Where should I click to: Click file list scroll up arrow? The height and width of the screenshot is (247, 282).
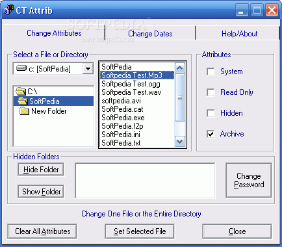pyautogui.click(x=180, y=68)
